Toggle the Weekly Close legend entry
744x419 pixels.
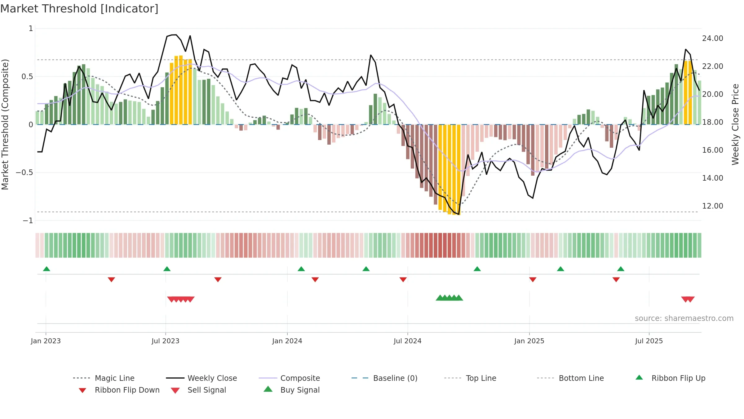(x=201, y=378)
